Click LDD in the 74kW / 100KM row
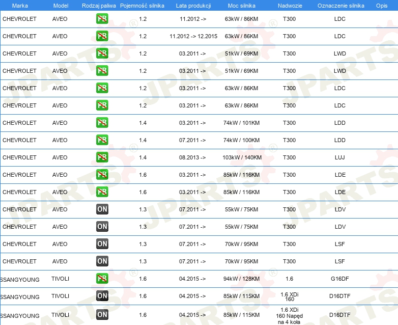 [339, 140]
